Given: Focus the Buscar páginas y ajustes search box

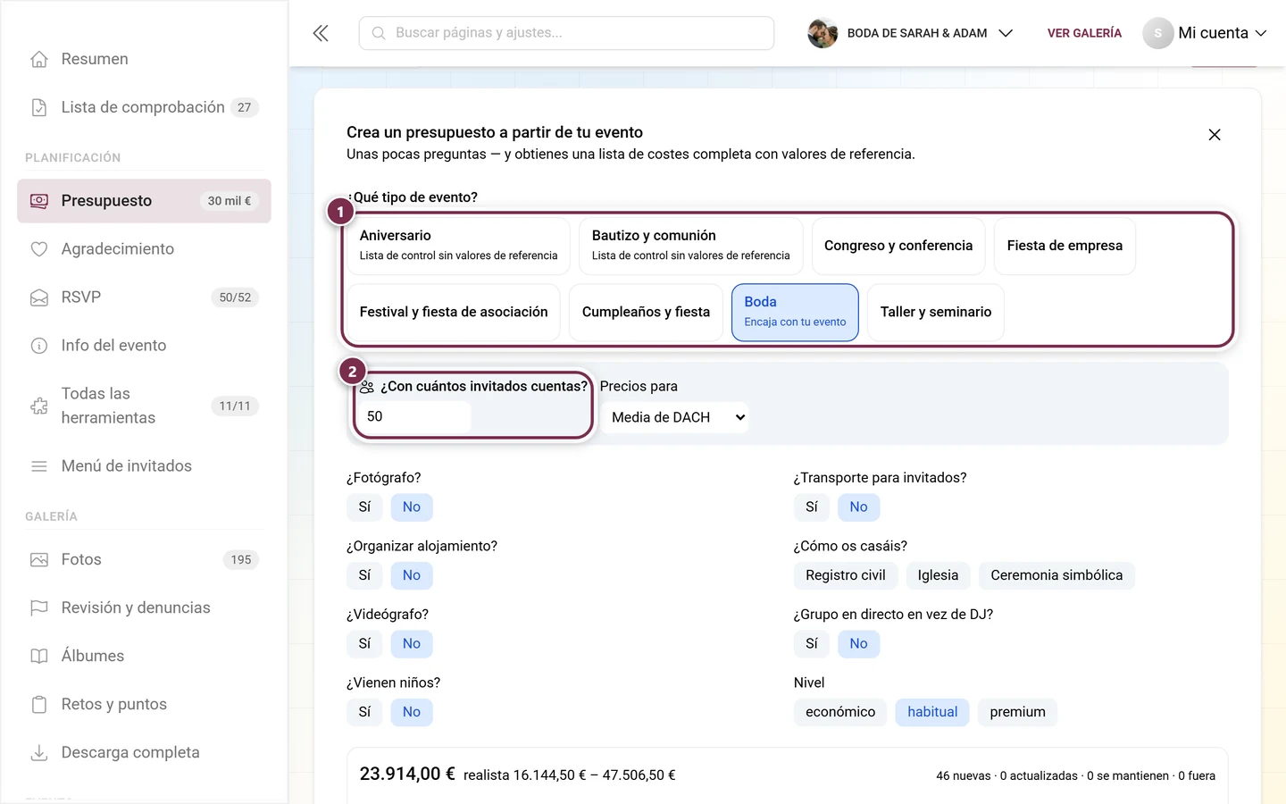Looking at the screenshot, I should coord(566,33).
